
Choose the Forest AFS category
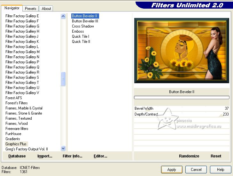[14, 98]
